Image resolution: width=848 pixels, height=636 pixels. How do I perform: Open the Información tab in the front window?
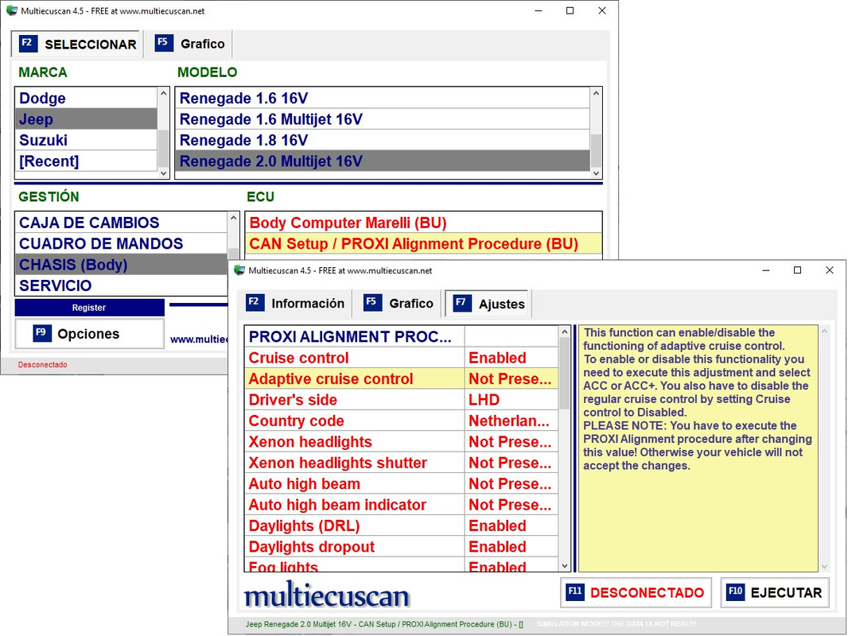coord(295,303)
